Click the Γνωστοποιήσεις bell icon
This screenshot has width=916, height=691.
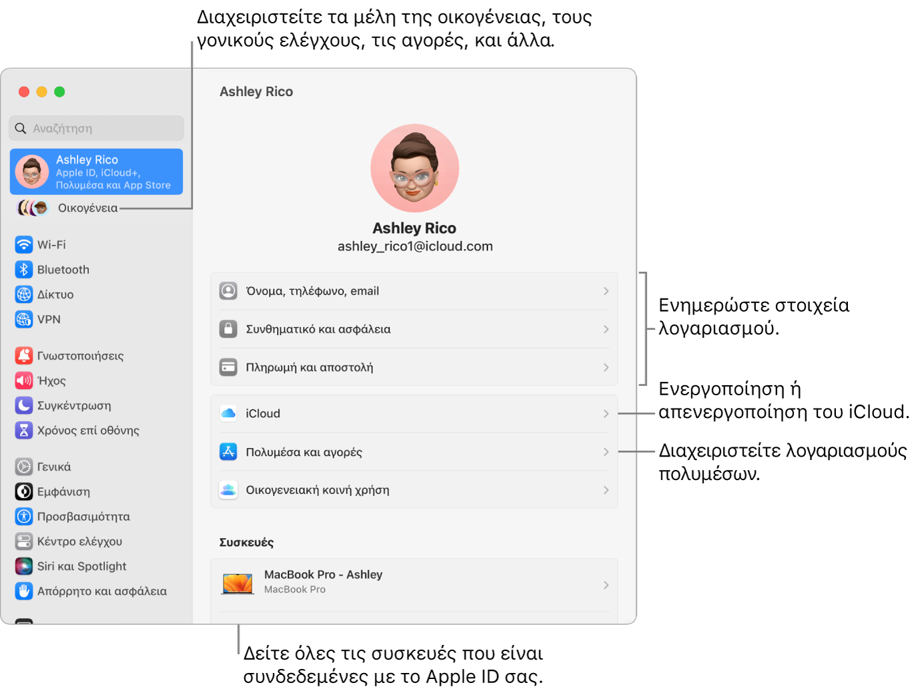tap(24, 356)
